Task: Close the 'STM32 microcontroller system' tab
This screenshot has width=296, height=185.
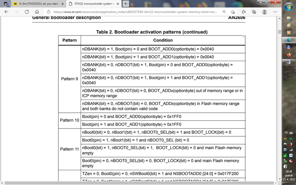Action: (x=118, y=4)
